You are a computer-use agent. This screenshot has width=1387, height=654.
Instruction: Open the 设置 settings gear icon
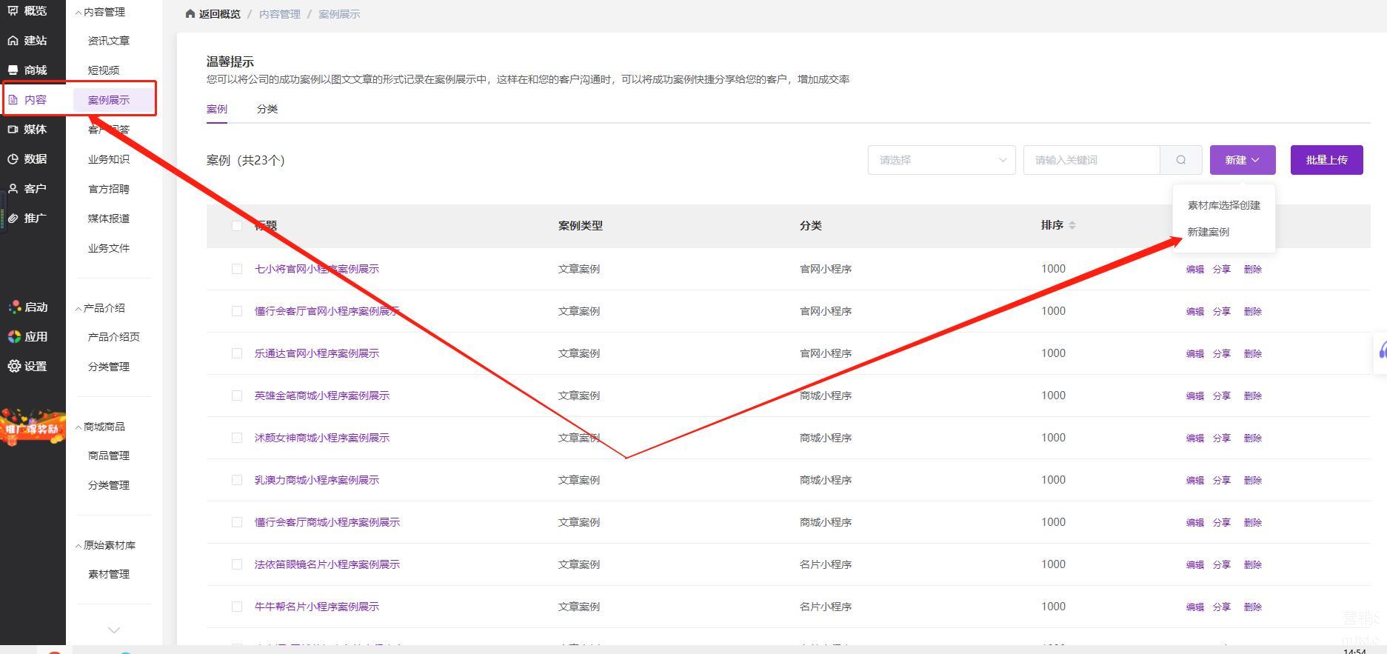pyautogui.click(x=13, y=366)
